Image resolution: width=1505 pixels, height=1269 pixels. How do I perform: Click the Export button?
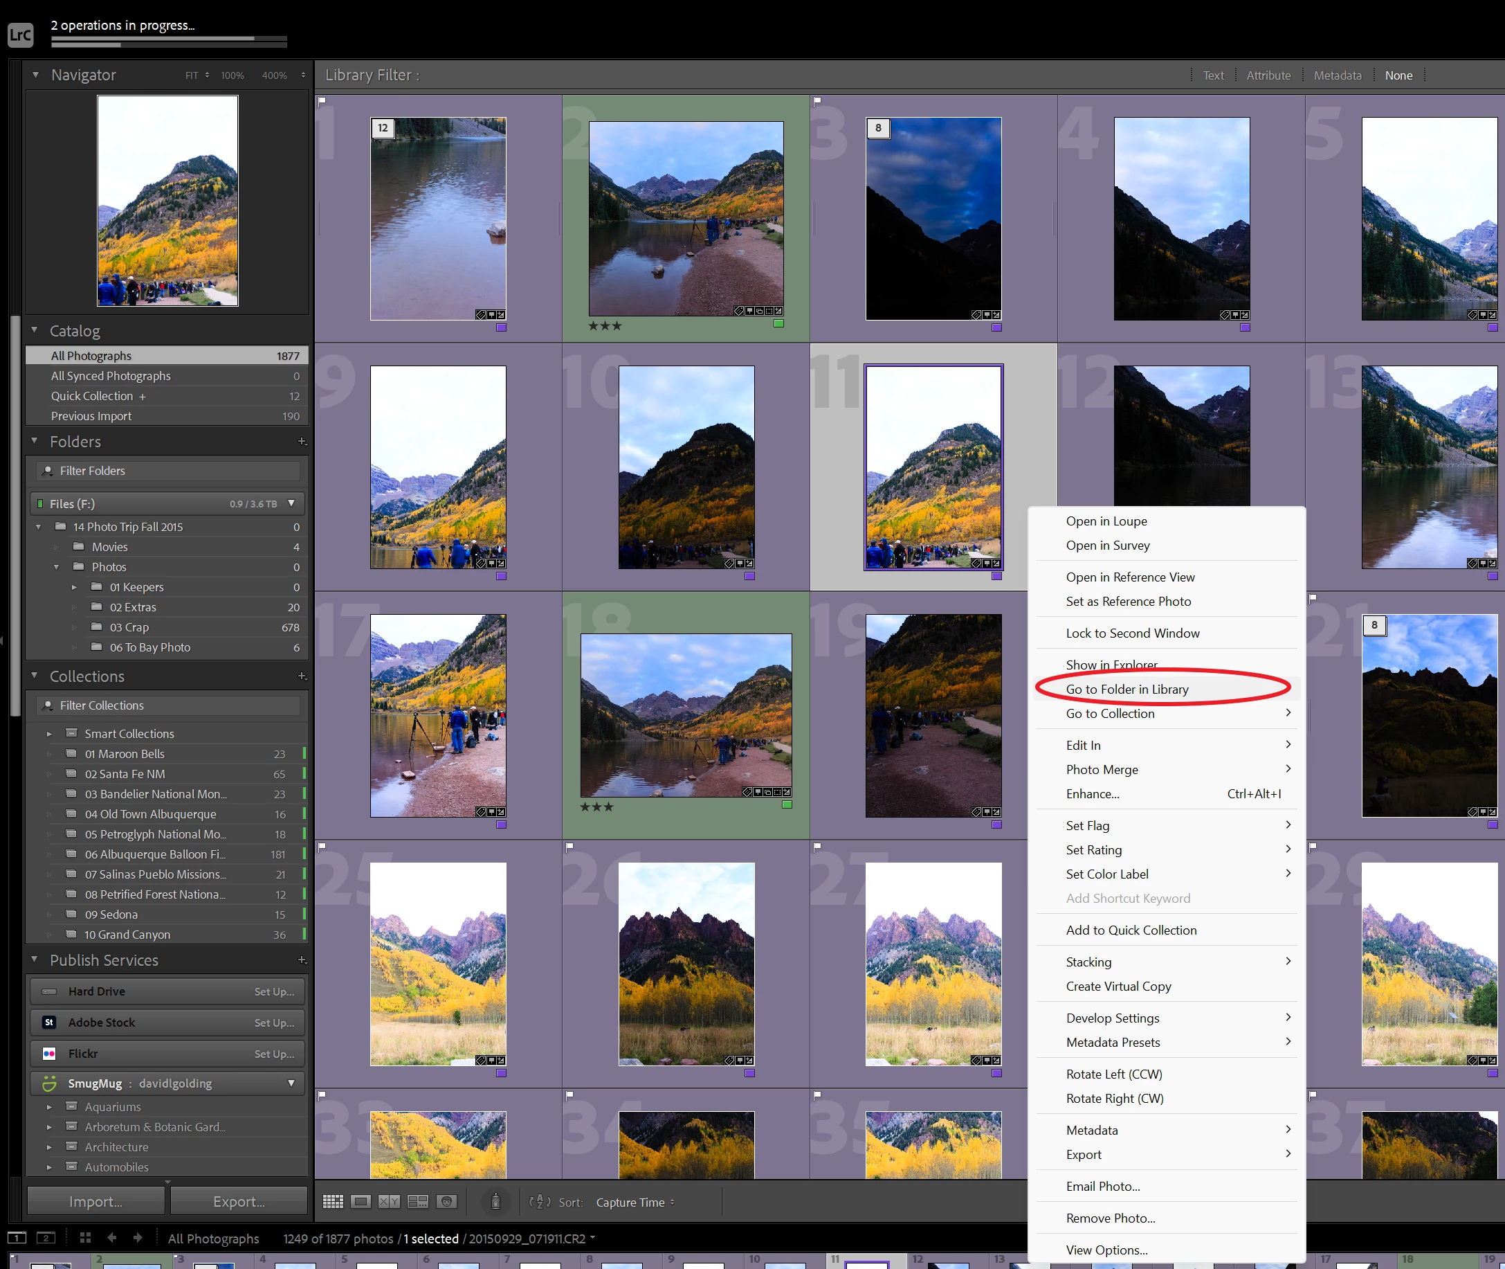point(239,1201)
